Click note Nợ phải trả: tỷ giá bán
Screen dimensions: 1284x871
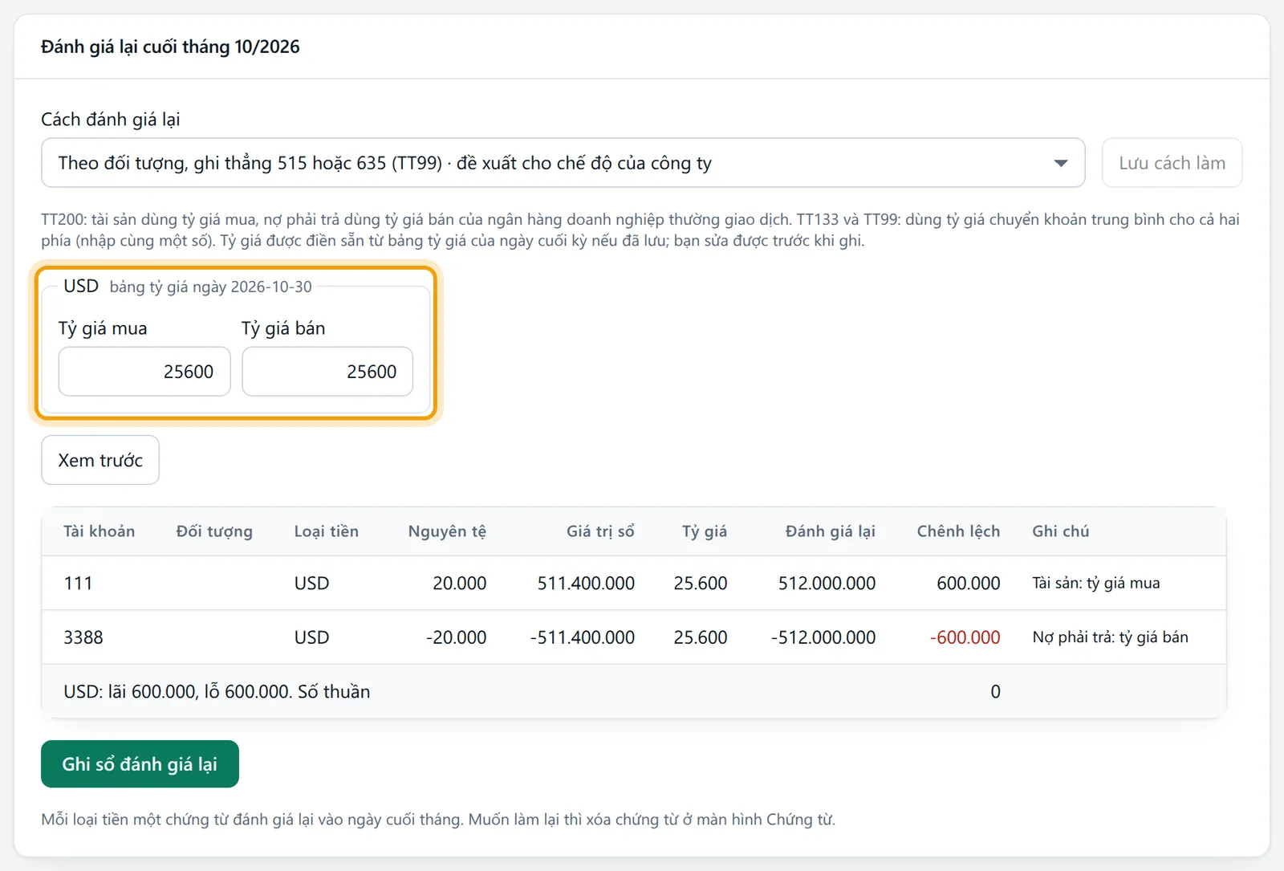point(1111,637)
